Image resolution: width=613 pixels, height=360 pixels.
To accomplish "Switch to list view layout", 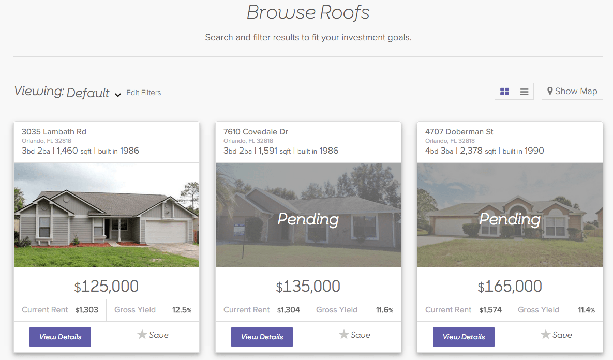I will pos(524,92).
